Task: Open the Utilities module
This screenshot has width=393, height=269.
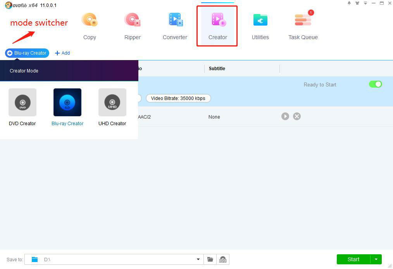Action: (260, 26)
